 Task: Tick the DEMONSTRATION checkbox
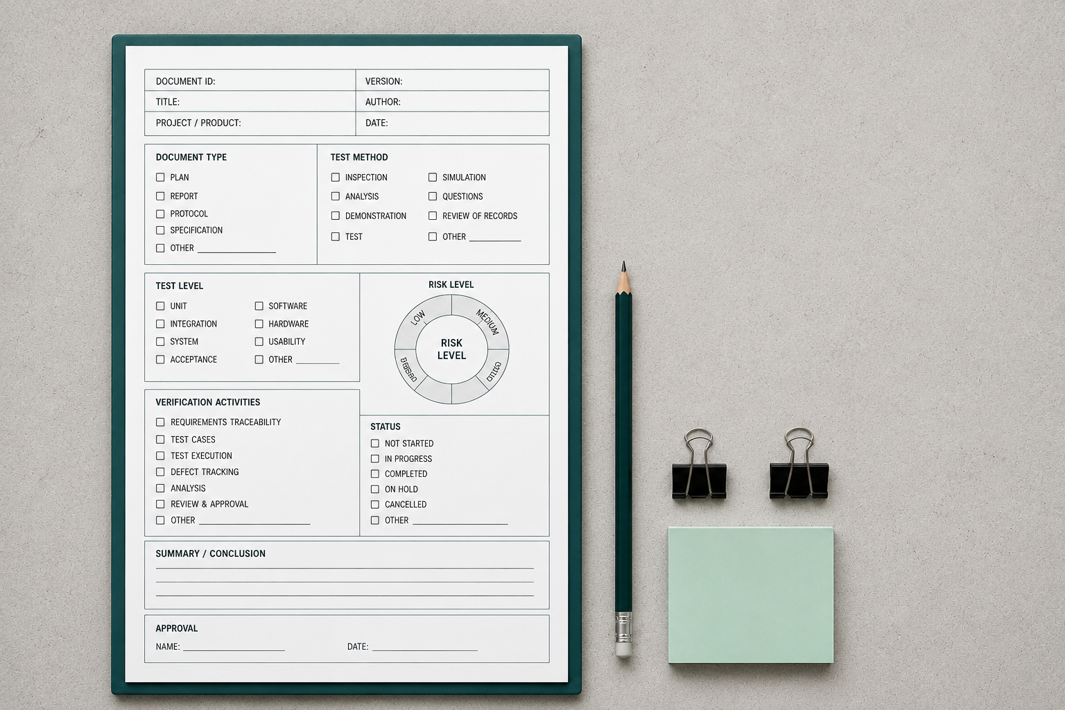tap(336, 216)
